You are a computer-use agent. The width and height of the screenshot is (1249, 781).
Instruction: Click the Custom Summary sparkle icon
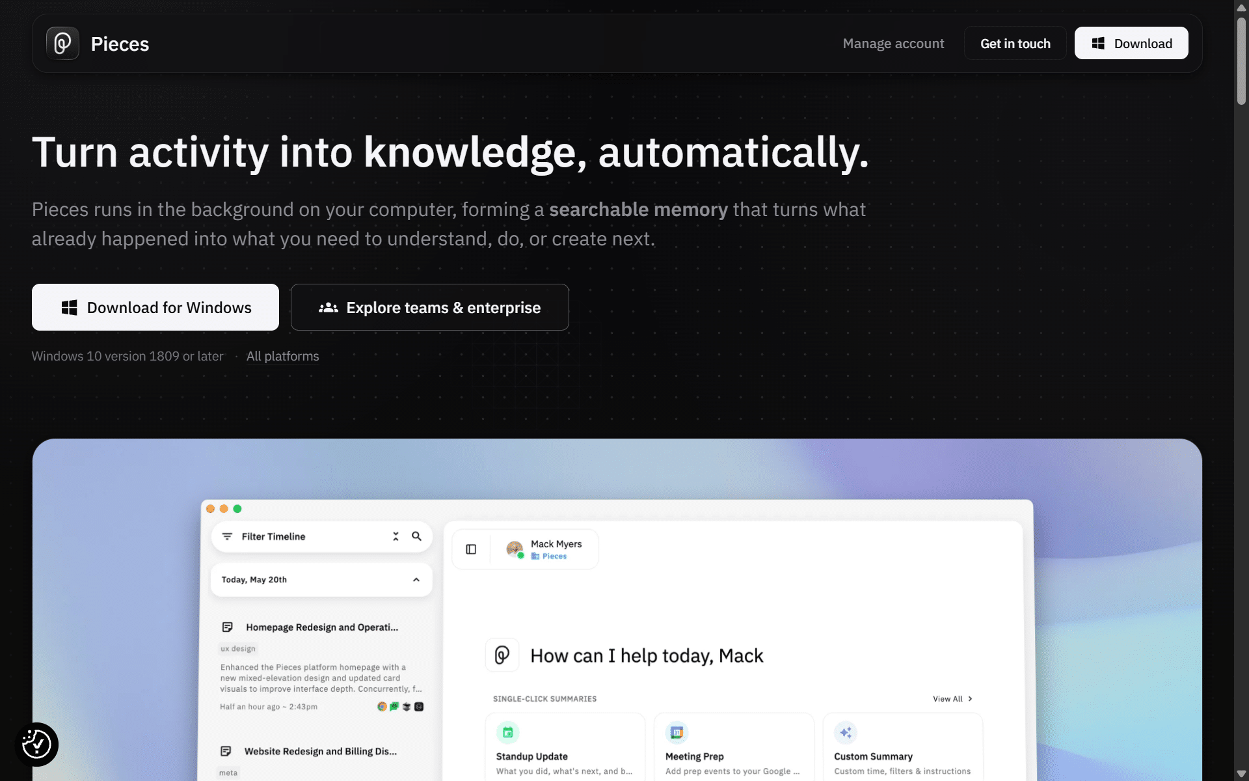tap(846, 732)
